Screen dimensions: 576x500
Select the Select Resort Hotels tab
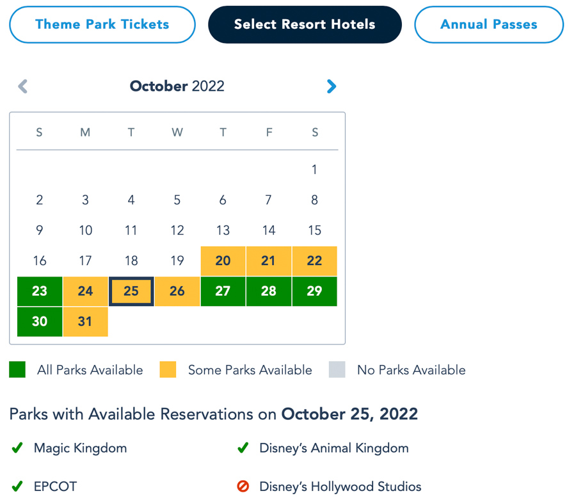[305, 25]
